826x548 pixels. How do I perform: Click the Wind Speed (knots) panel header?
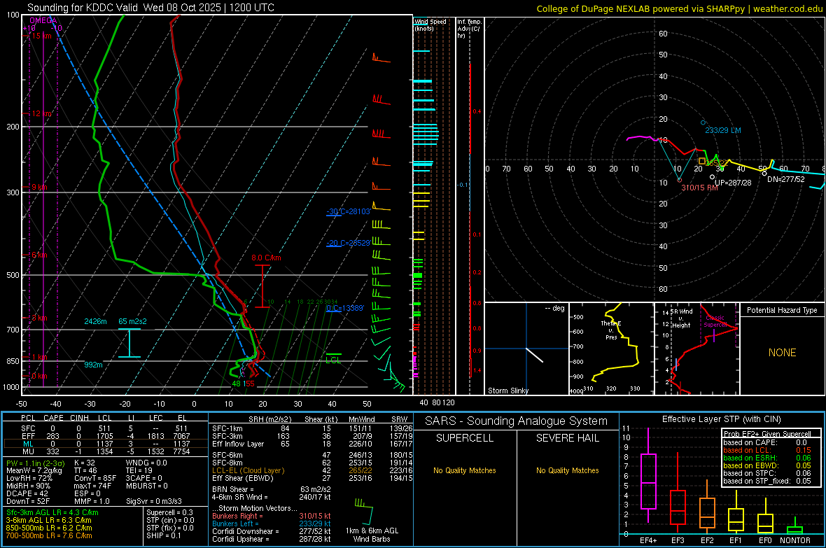(430, 24)
